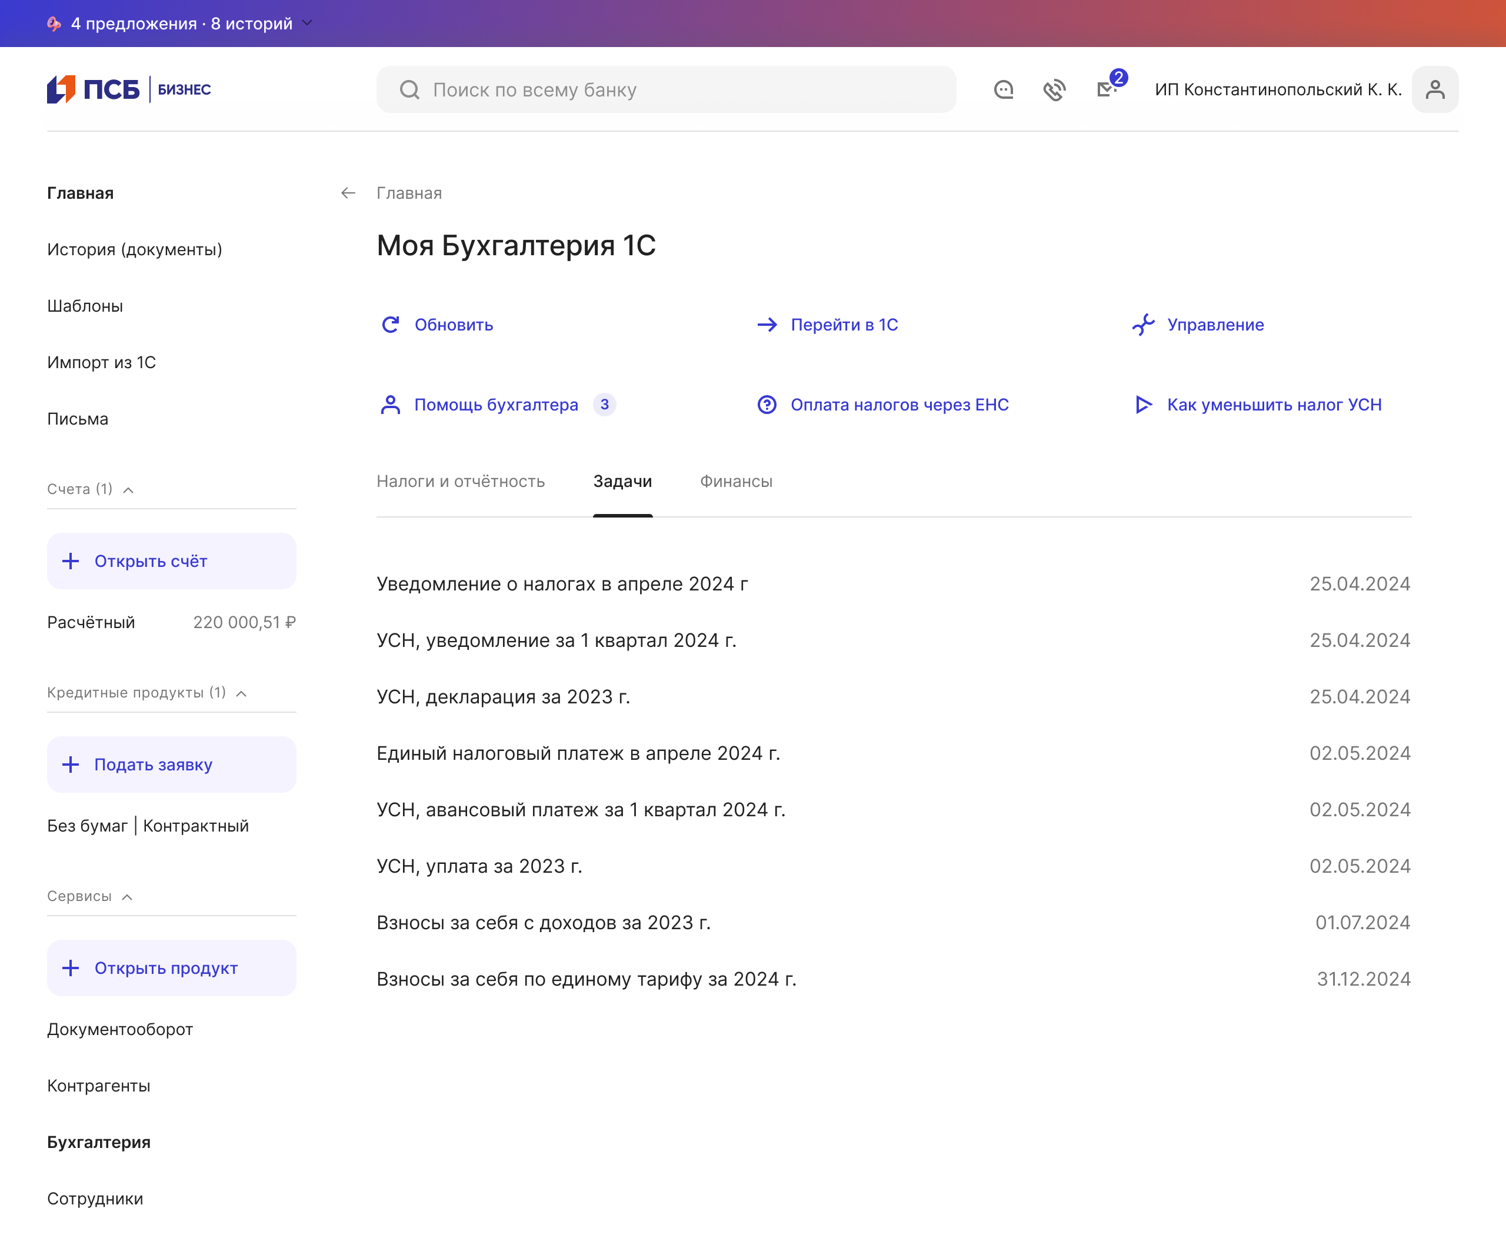The width and height of the screenshot is (1506, 1235).
Task: Collapse the Сервисы section
Action: (x=128, y=896)
